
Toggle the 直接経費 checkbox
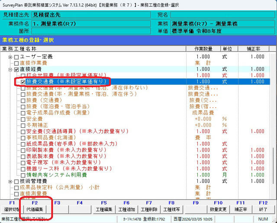point(16,69)
